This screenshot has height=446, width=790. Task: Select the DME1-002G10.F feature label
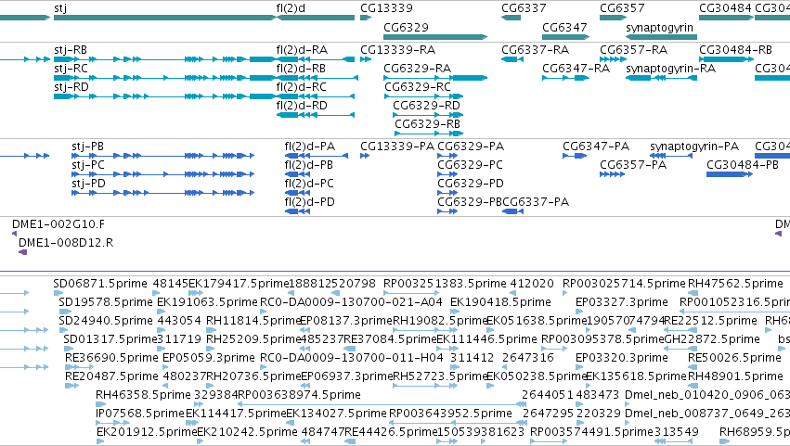(x=58, y=224)
